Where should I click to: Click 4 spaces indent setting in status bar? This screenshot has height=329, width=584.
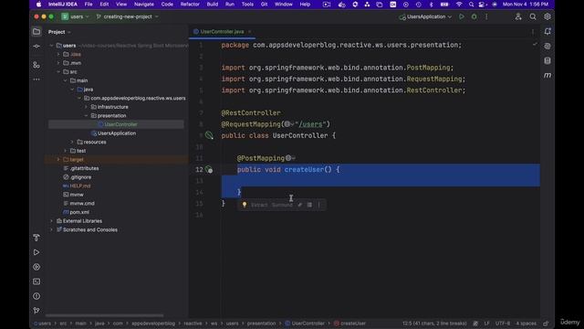[526, 324]
